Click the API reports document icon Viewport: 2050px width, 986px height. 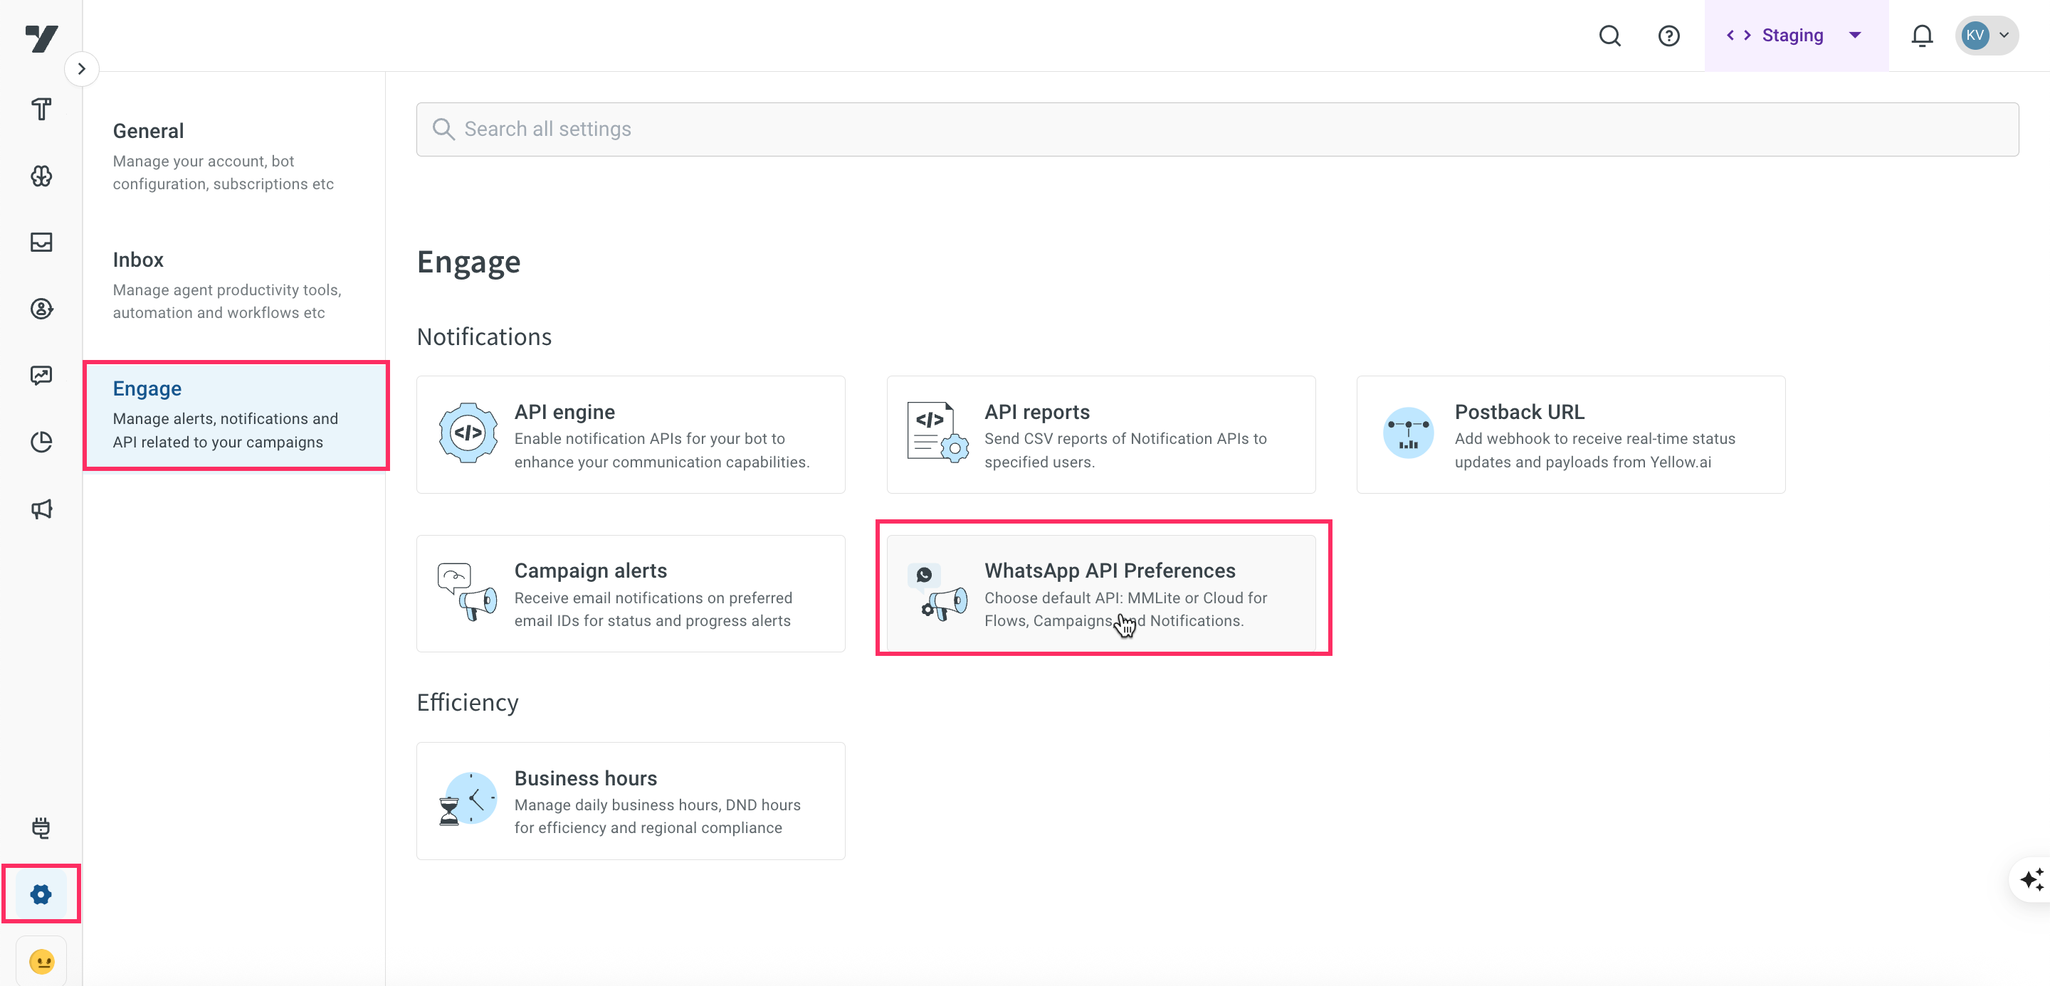coord(937,432)
